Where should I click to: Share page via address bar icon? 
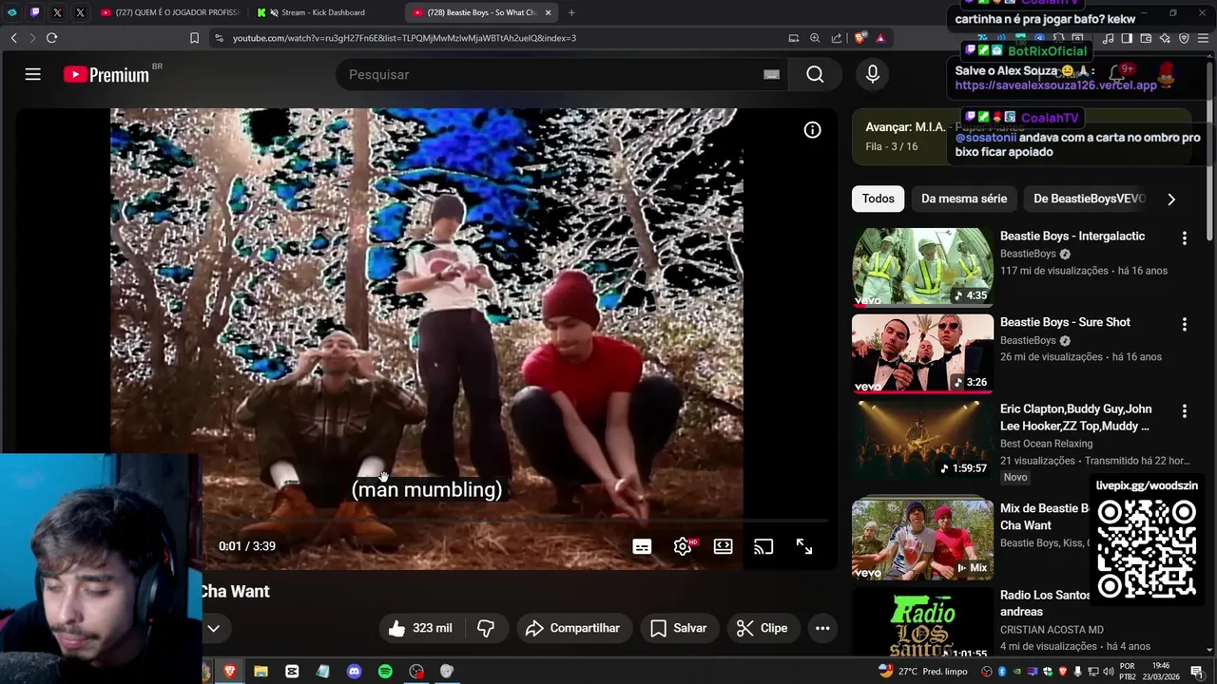coord(837,38)
